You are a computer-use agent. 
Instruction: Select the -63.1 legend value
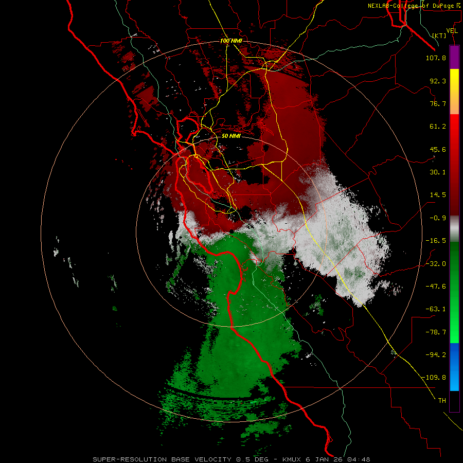pos(436,309)
